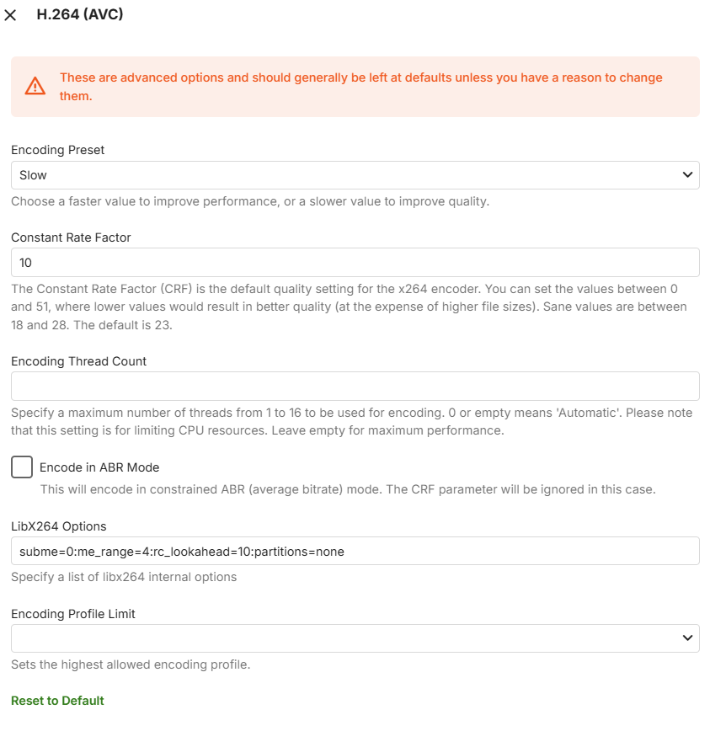Screen dimensions: 726x731
Task: Click the "Encode in ABR Mode" label text
Action: pos(99,467)
